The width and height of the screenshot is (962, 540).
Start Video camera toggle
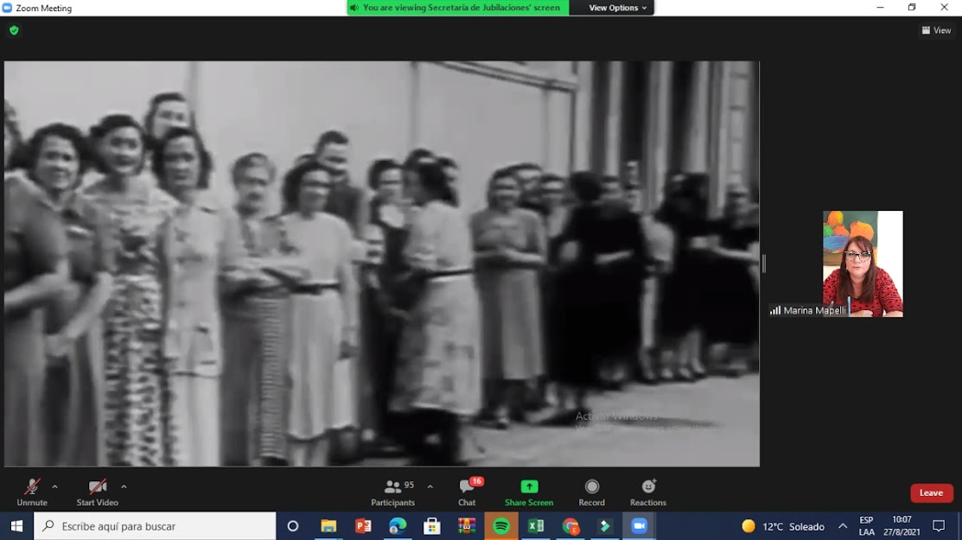click(97, 492)
